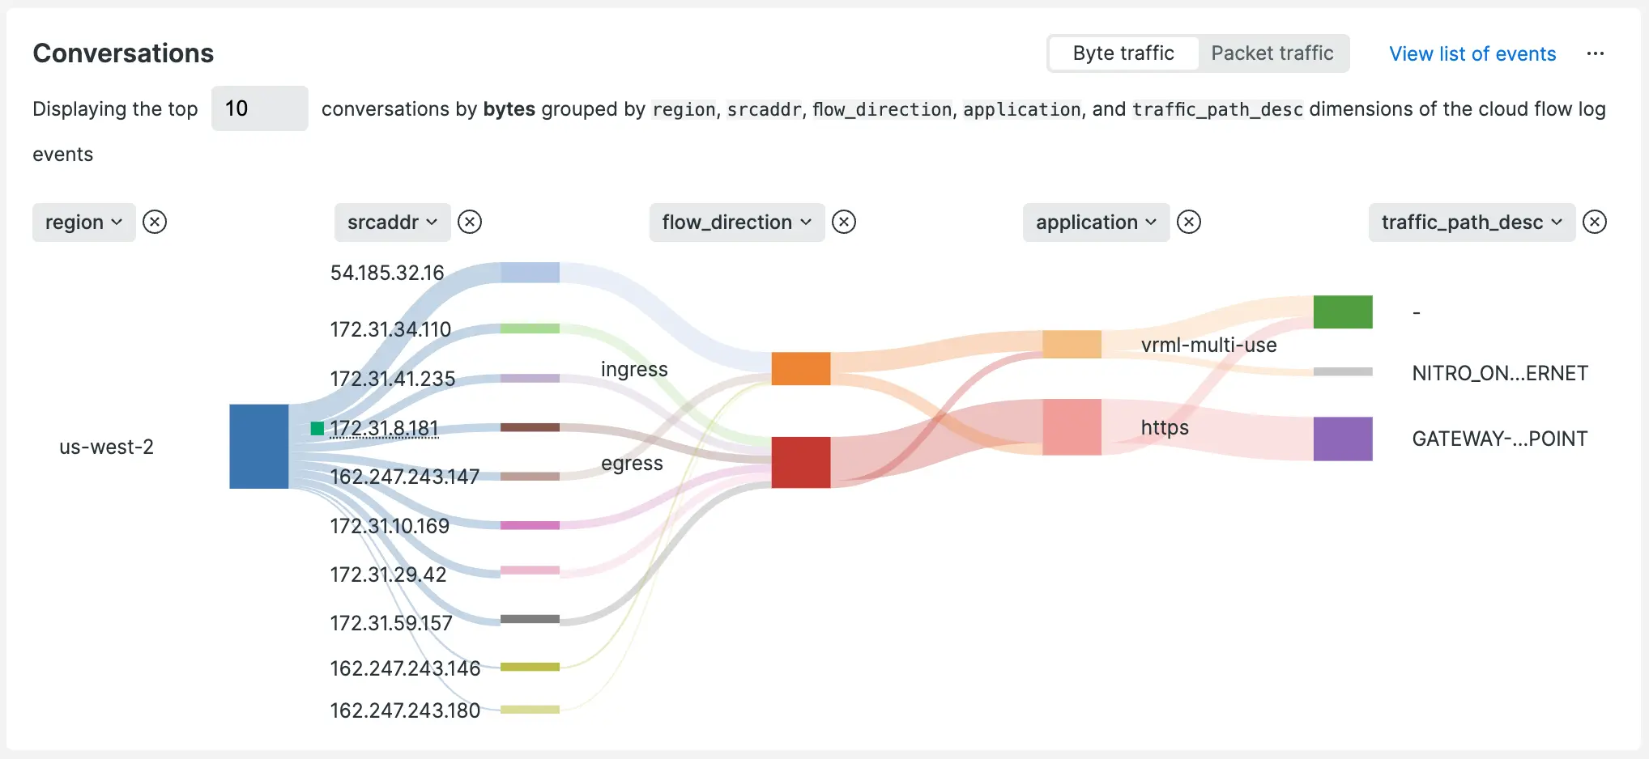Viewport: 1649px width, 759px height.
Task: Open the flow_direction dimension selector
Action: [x=736, y=222]
